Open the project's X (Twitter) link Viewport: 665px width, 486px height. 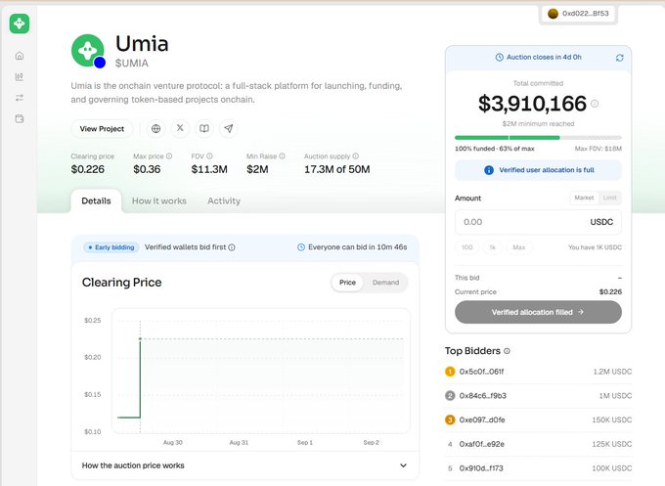point(180,128)
